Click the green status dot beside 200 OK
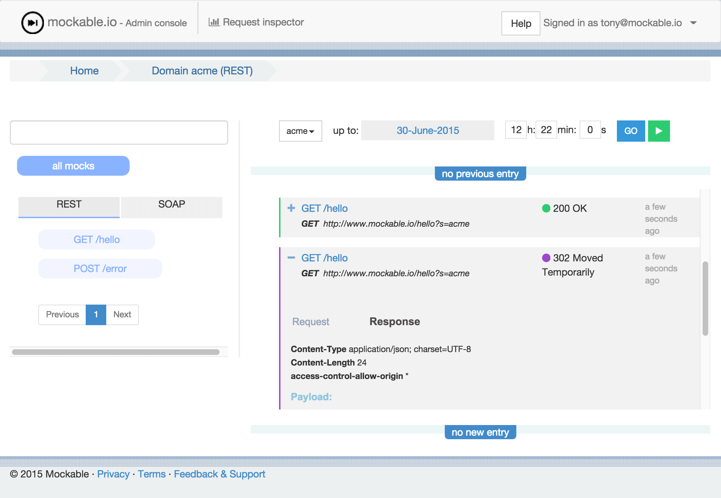 point(546,208)
